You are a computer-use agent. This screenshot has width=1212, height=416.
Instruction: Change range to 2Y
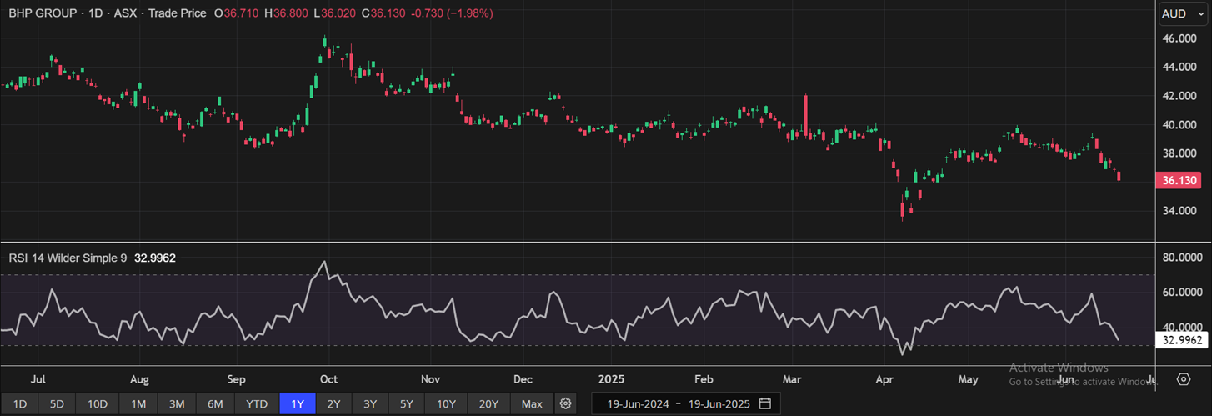[333, 404]
